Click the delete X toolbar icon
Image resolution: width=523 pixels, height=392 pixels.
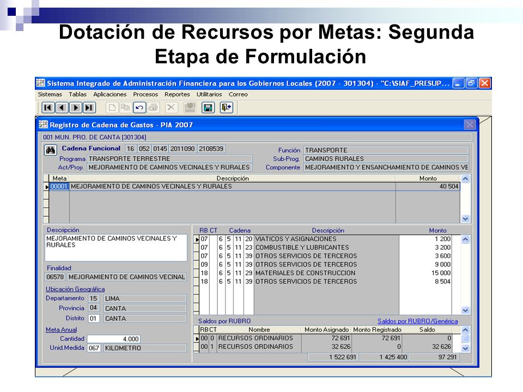pos(171,108)
